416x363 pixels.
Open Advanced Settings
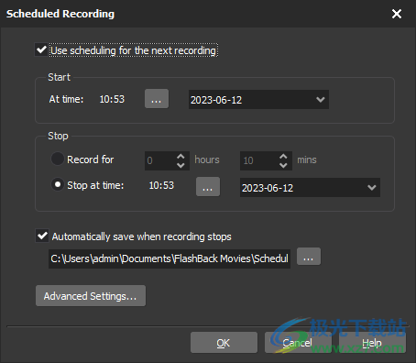point(91,296)
